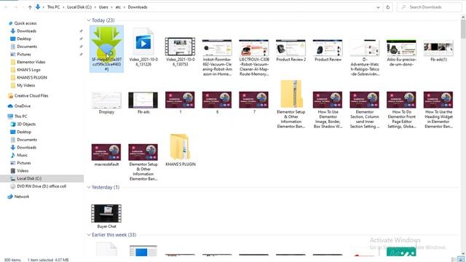Screen dimensions: 466x262
Task: Click Downloads in the address breadcrumb
Action: tap(138, 7)
